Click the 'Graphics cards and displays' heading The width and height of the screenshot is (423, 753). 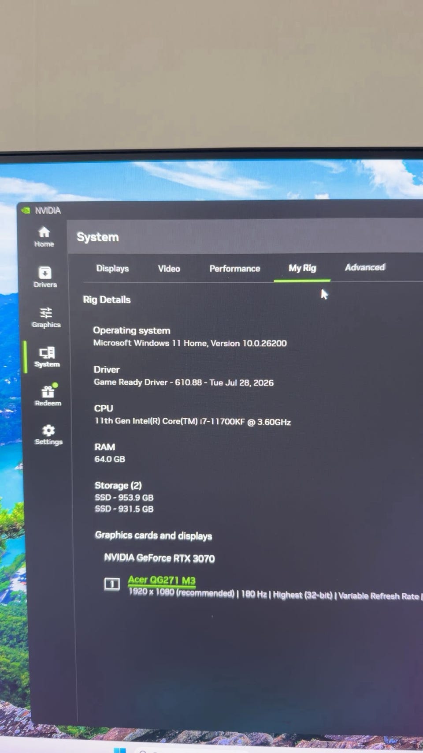153,536
